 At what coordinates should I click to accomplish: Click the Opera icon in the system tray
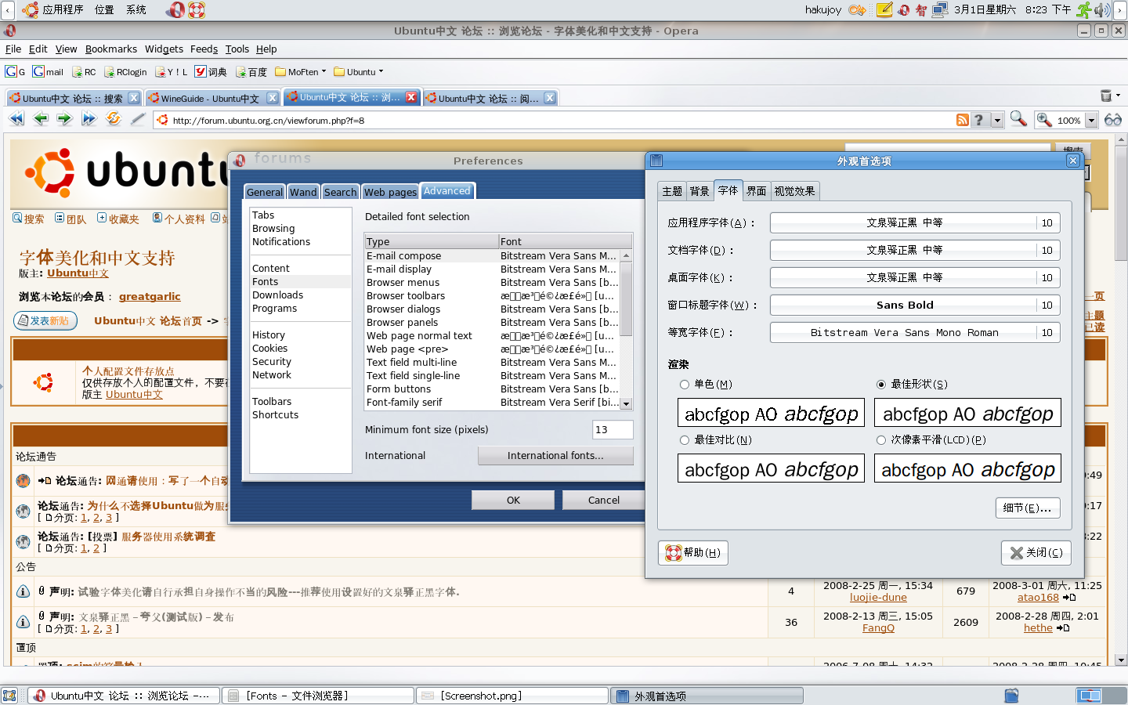(x=904, y=10)
